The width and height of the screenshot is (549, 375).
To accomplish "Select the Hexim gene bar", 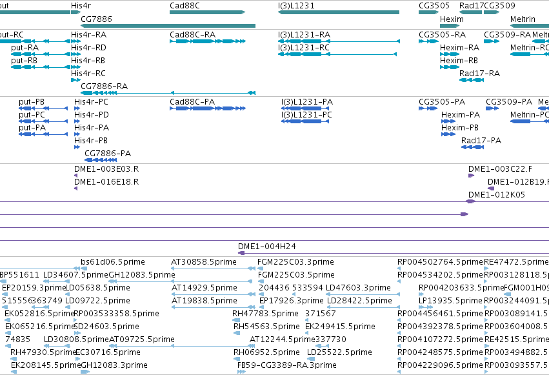I will 450,26.
